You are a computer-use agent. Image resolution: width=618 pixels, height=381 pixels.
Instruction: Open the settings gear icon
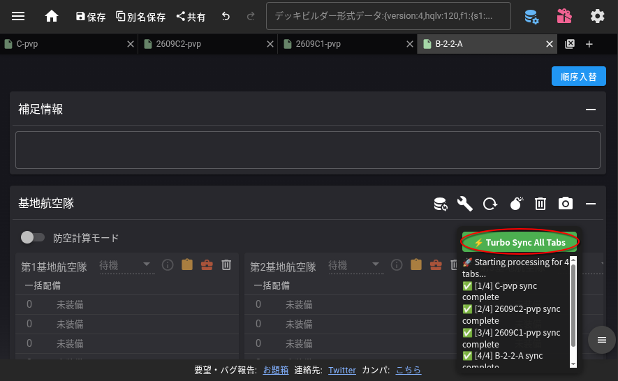click(598, 16)
